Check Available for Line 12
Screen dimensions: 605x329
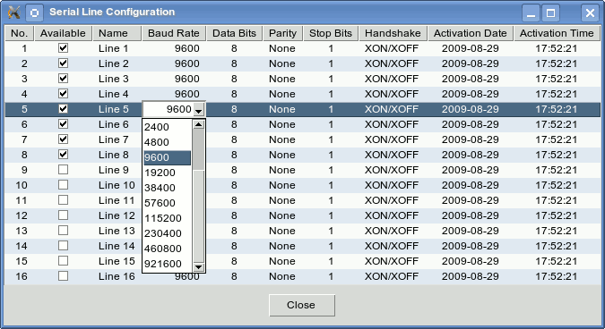(x=63, y=215)
